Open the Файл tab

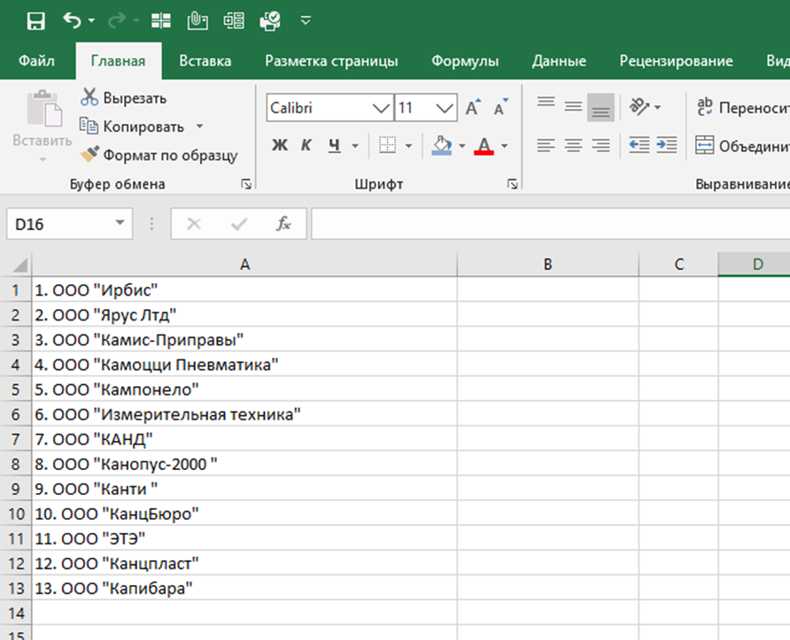click(36, 61)
